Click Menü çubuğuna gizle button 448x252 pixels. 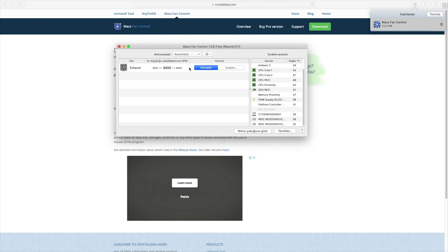pos(253,131)
